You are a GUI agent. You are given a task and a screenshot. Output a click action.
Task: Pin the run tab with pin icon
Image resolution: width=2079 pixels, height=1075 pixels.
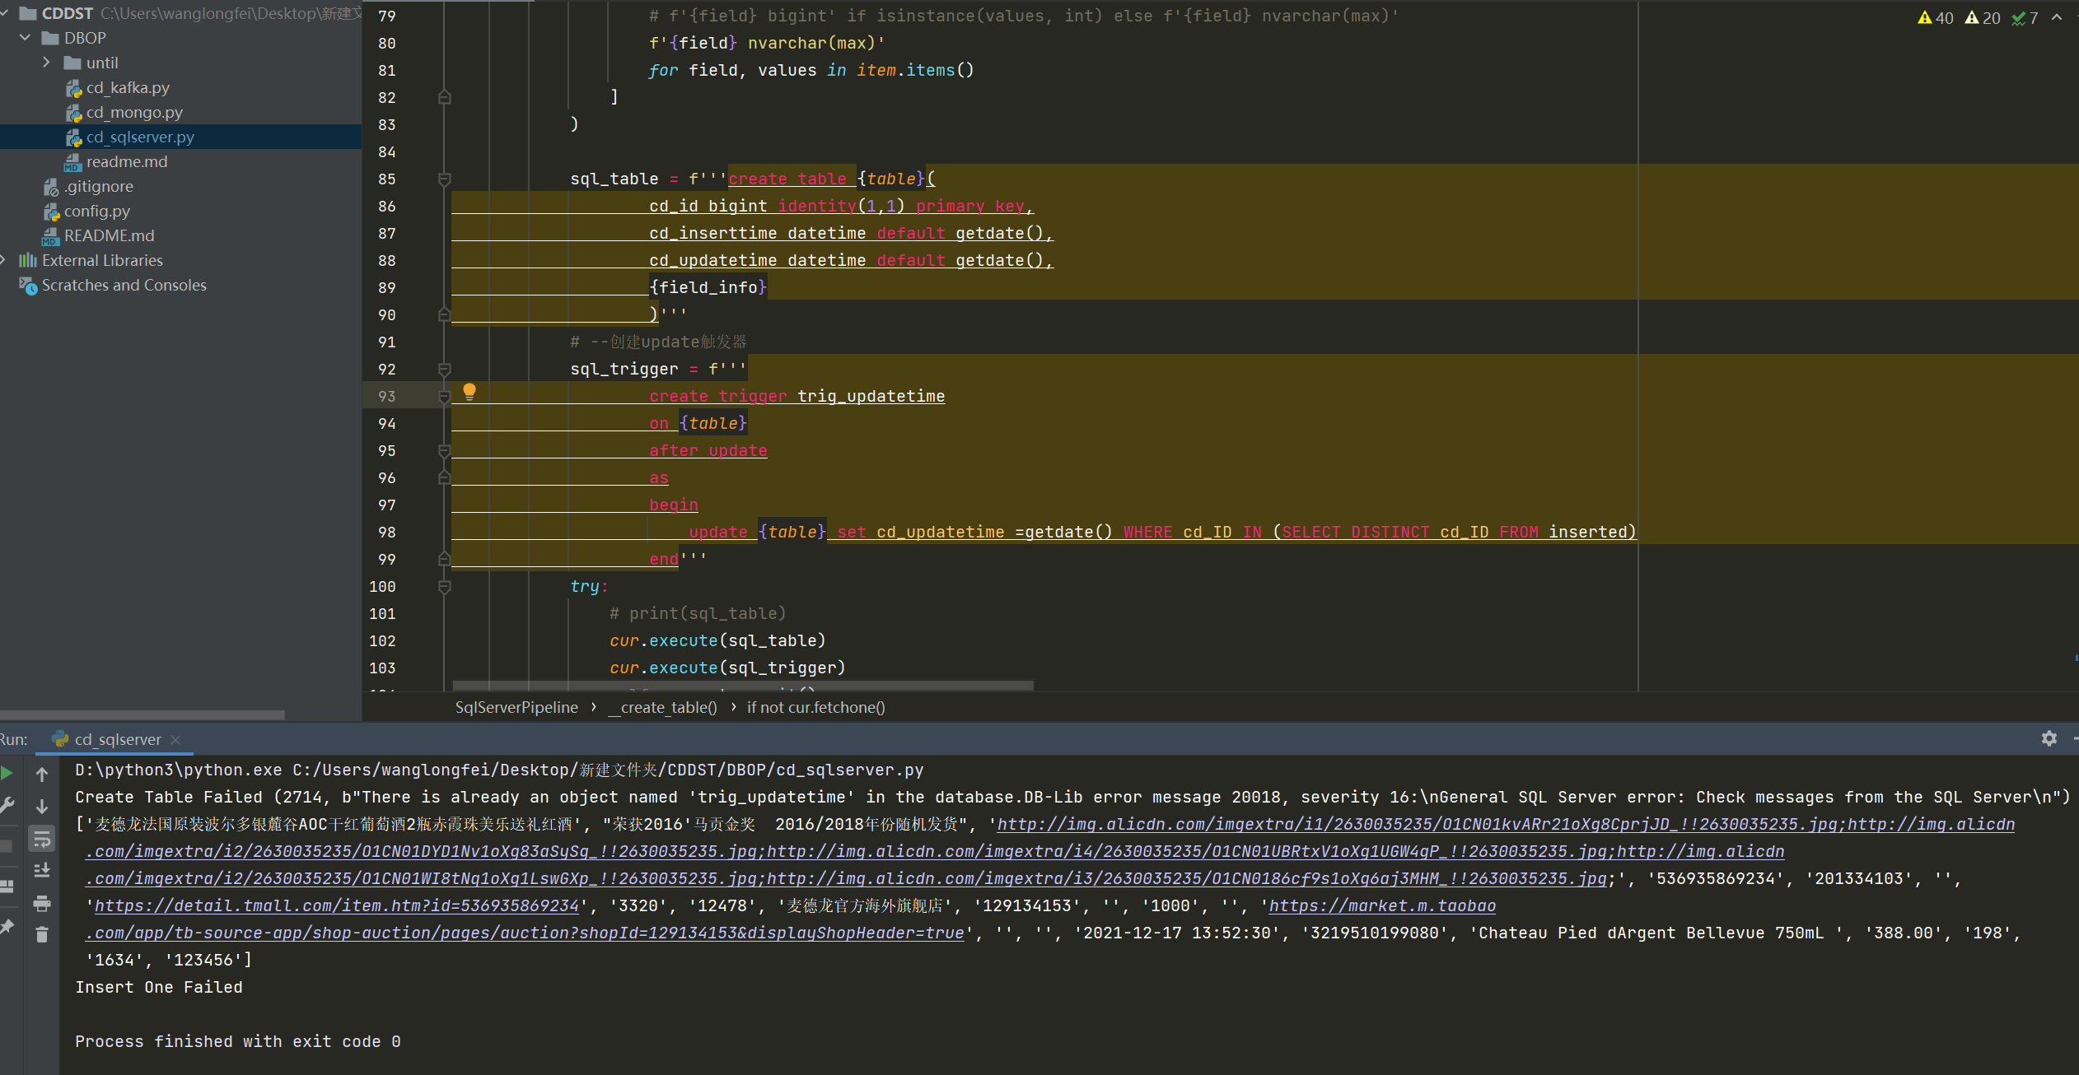7,927
